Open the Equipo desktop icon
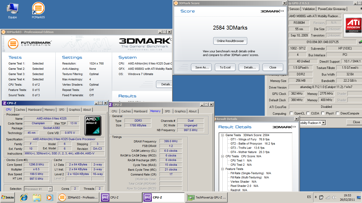This screenshot has height=203, width=362. pyautogui.click(x=12, y=11)
